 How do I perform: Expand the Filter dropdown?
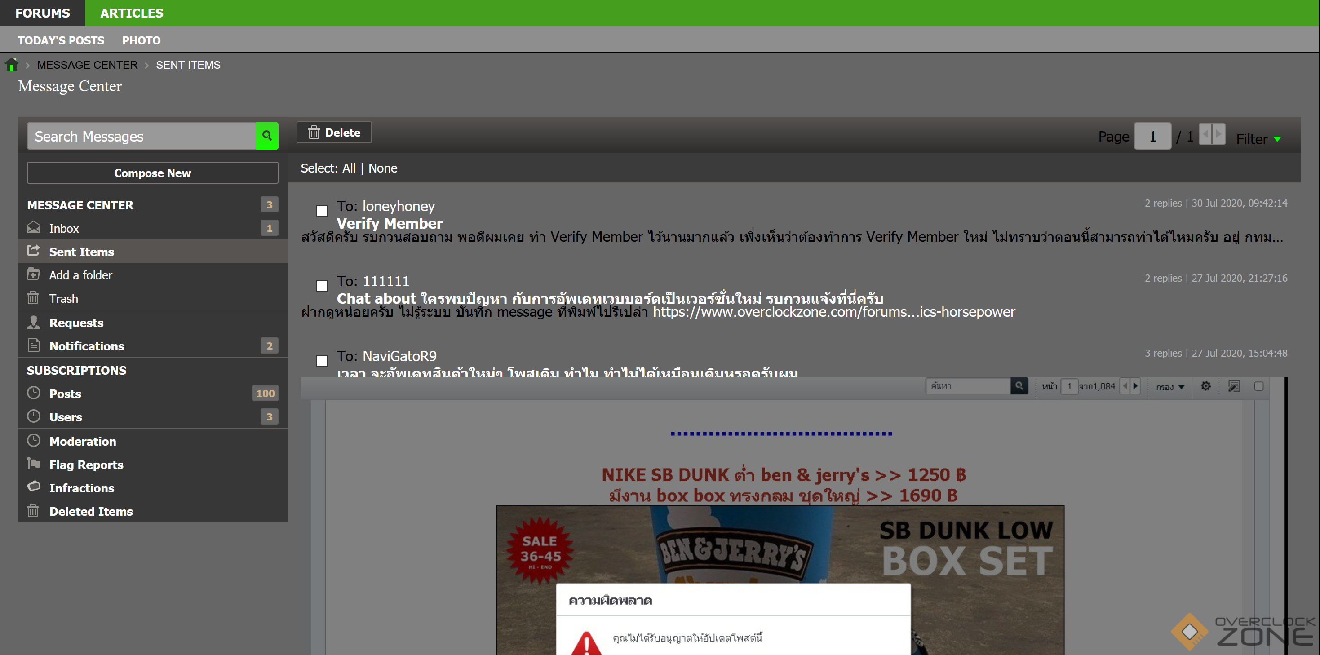[1258, 139]
